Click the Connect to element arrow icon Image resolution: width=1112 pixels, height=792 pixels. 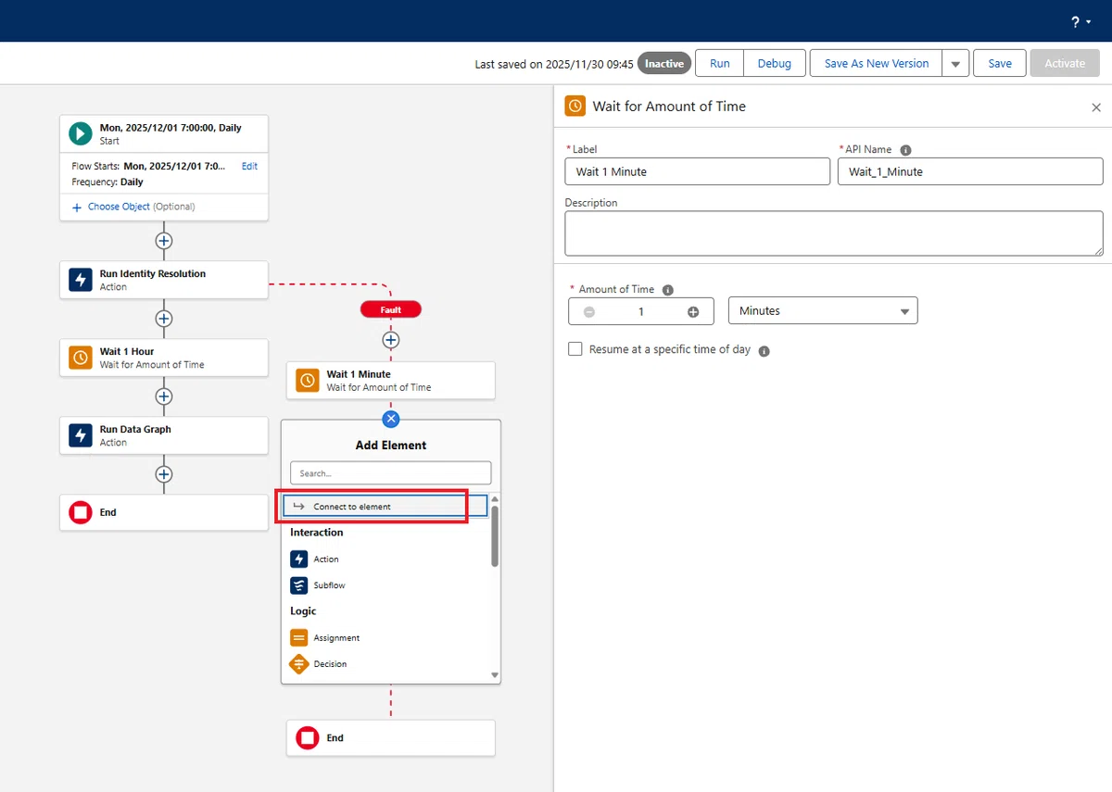[x=298, y=507]
